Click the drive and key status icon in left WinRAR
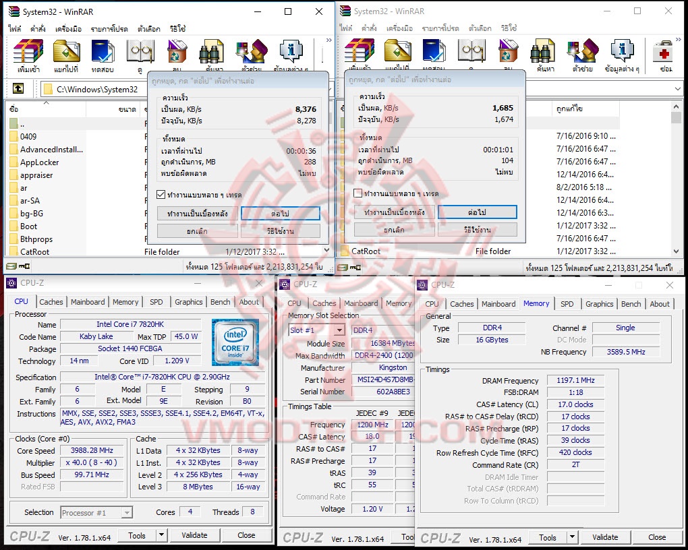 tap(18, 266)
